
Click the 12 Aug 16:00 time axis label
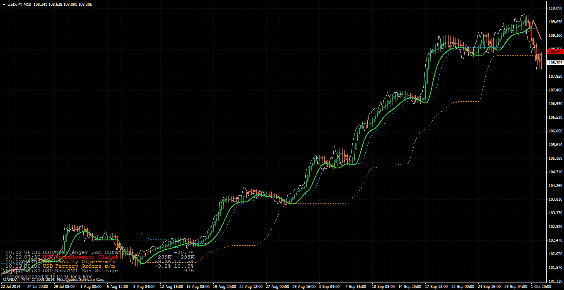click(x=171, y=286)
